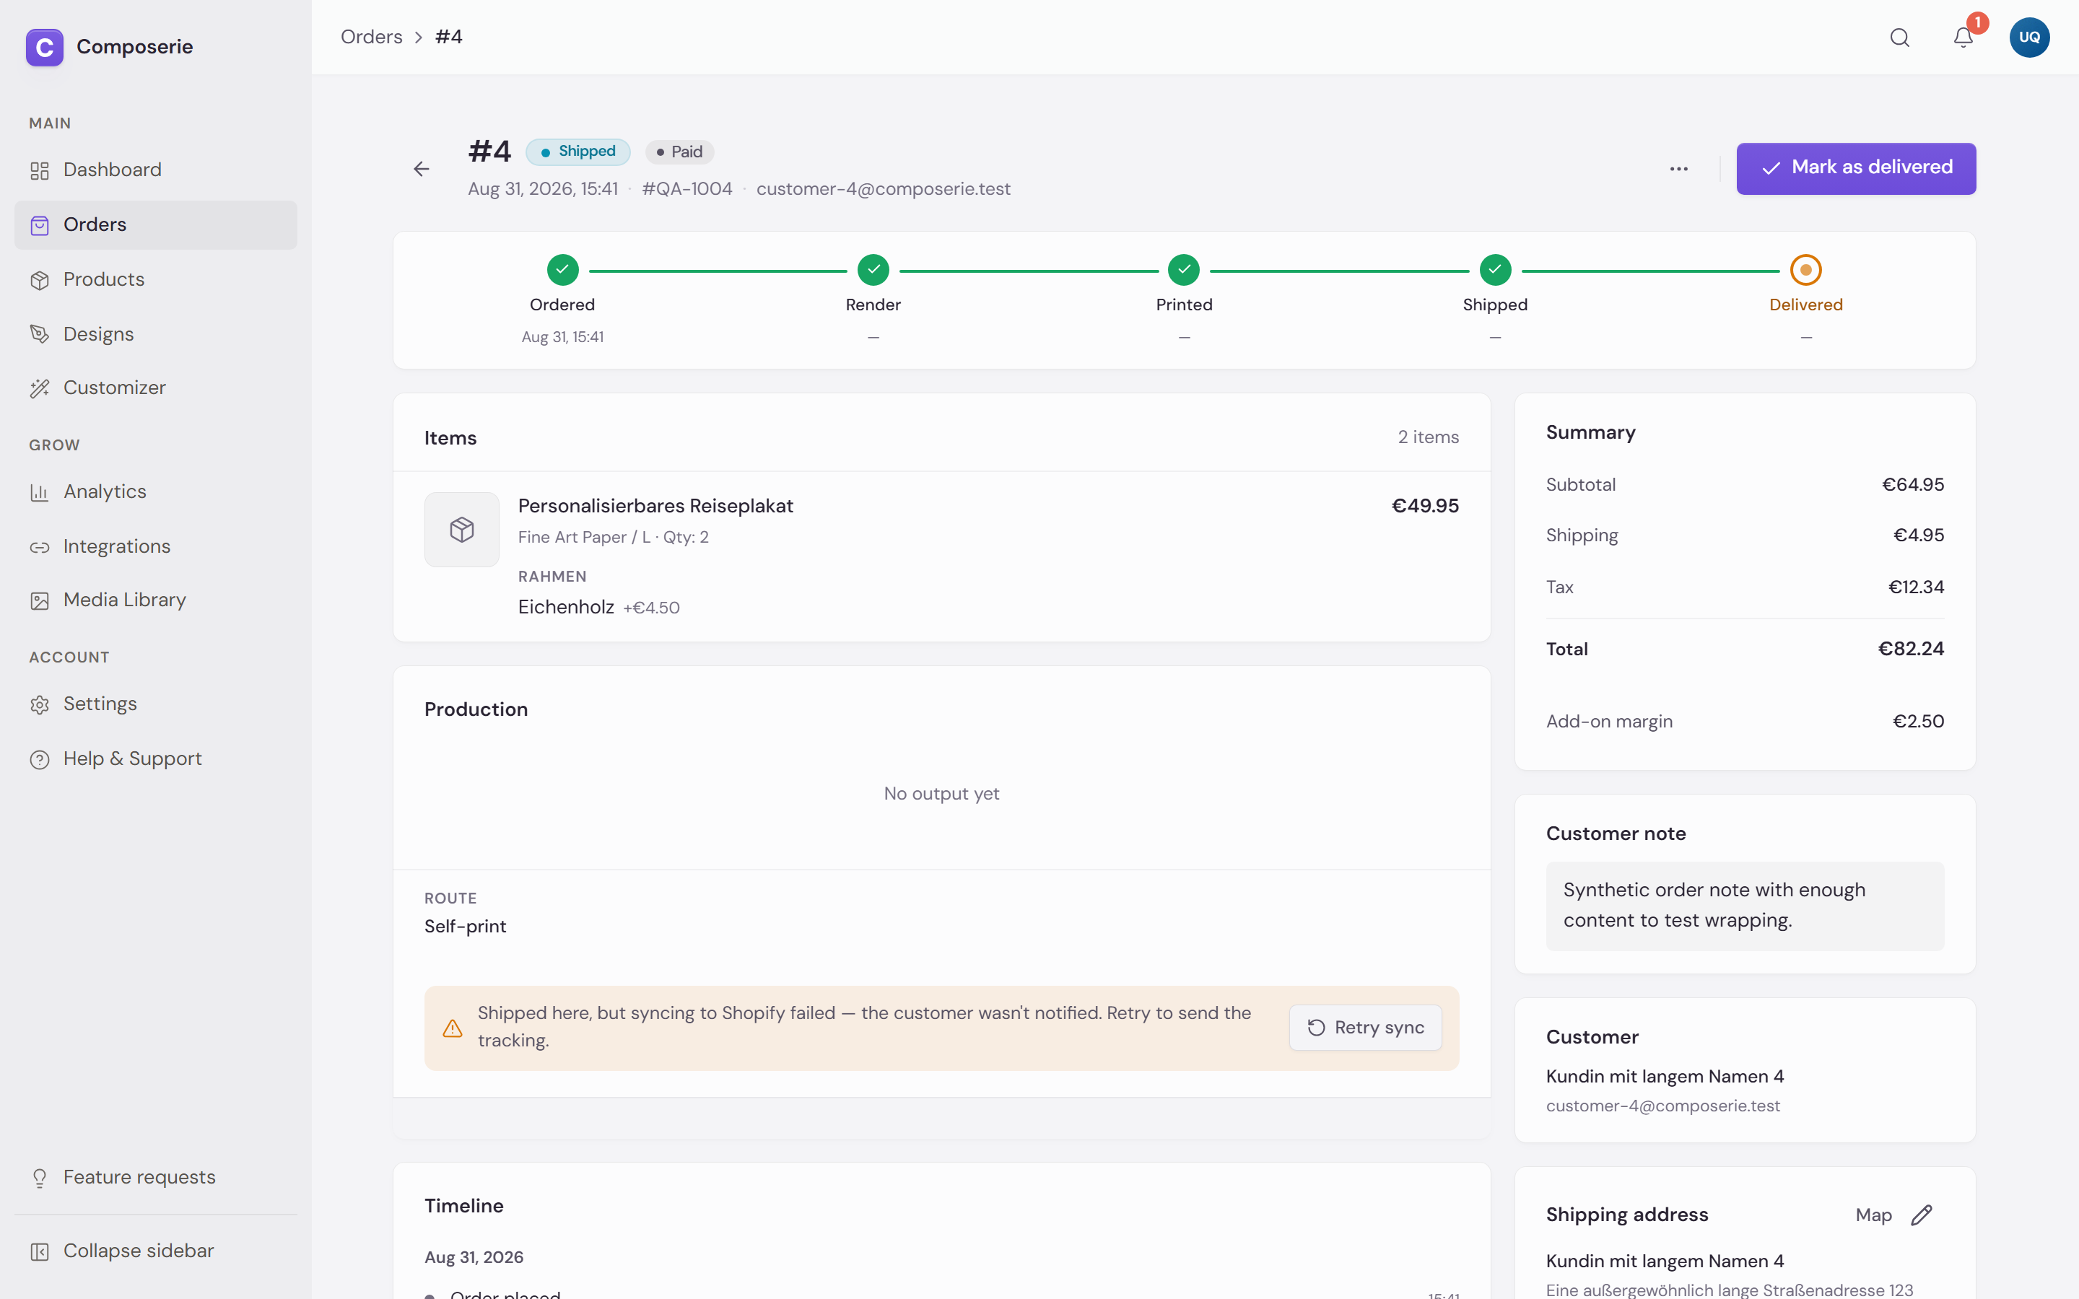Click the Shipped step checkmark
2079x1299 pixels.
1495,270
